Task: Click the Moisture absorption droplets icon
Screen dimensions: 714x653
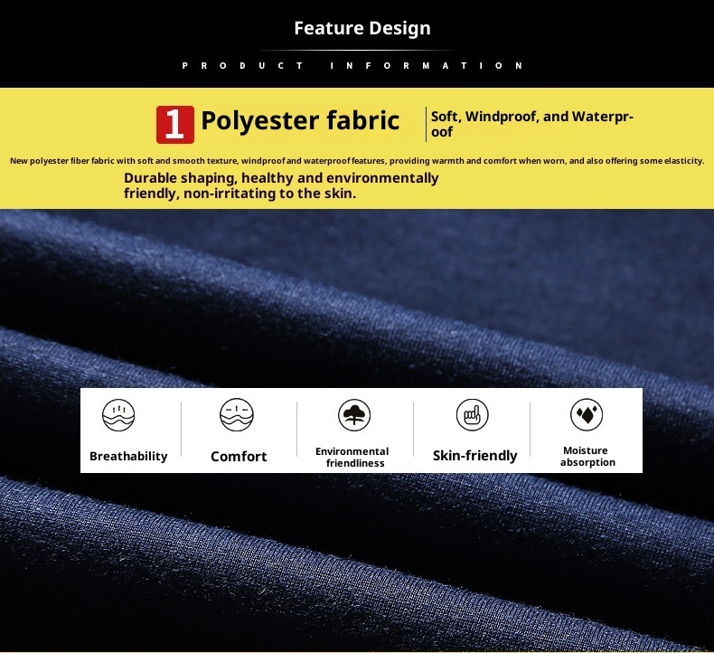Action: [x=587, y=414]
